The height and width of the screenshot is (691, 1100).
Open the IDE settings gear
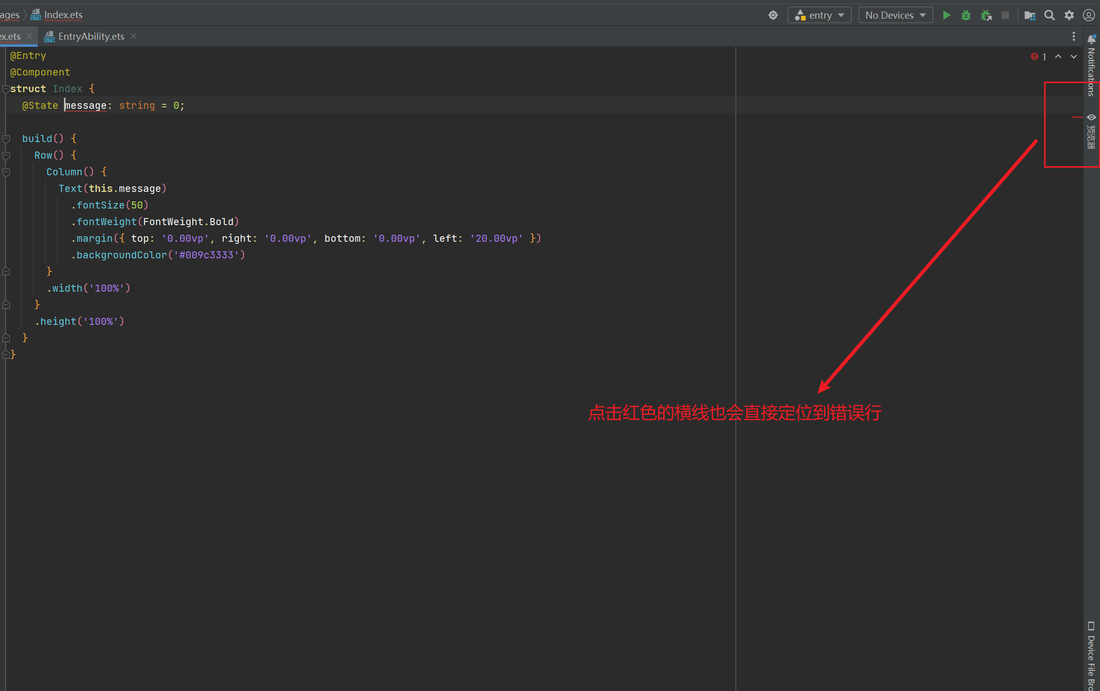pyautogui.click(x=1069, y=15)
